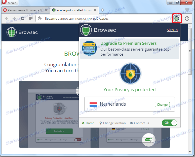The height and width of the screenshot is (157, 195).
Task: Click 'Your Privacy is protected' text
Action: pos(130,90)
